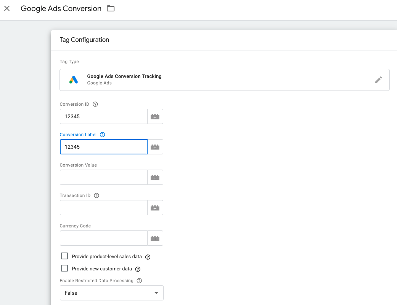Insert variable into Conversion Label field

(155, 147)
